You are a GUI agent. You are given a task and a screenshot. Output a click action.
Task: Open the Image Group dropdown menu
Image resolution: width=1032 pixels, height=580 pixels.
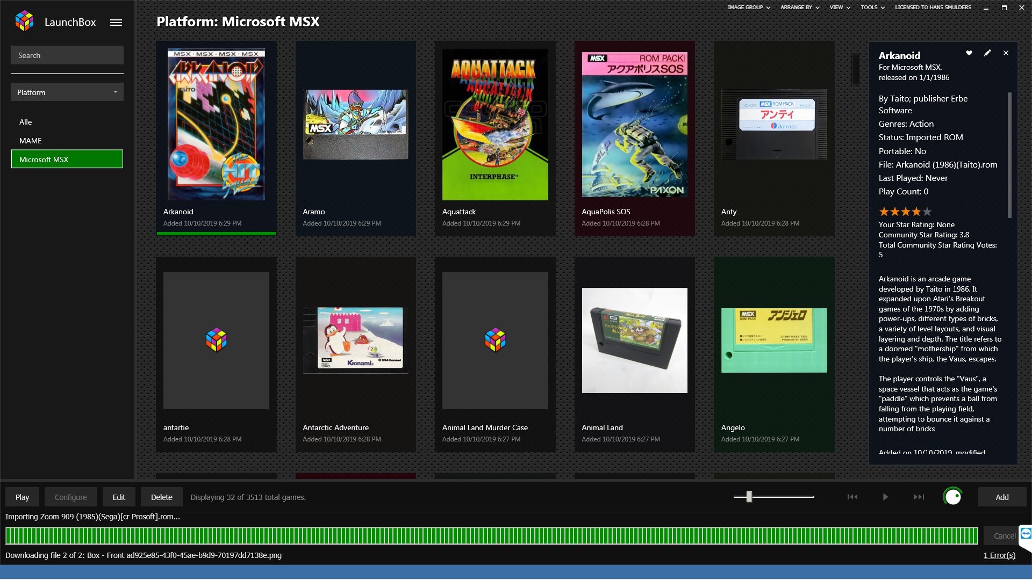pos(749,8)
